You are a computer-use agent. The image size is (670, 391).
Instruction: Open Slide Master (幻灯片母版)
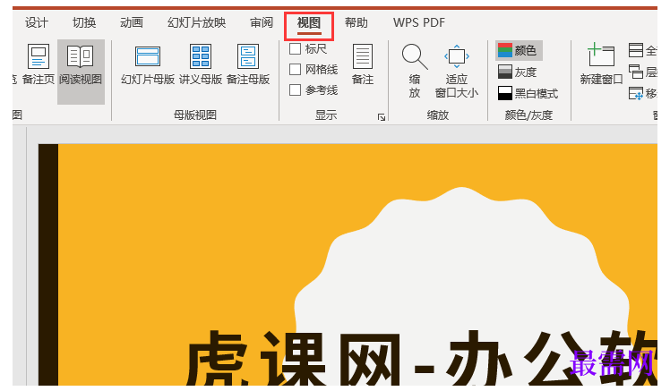coord(148,65)
